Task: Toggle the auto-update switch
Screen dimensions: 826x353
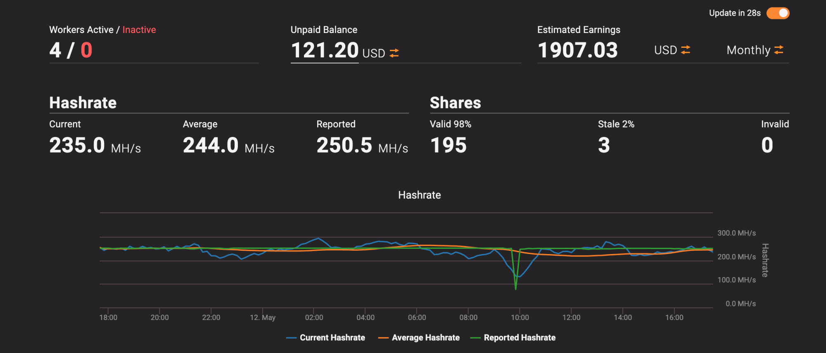Action: (x=778, y=13)
